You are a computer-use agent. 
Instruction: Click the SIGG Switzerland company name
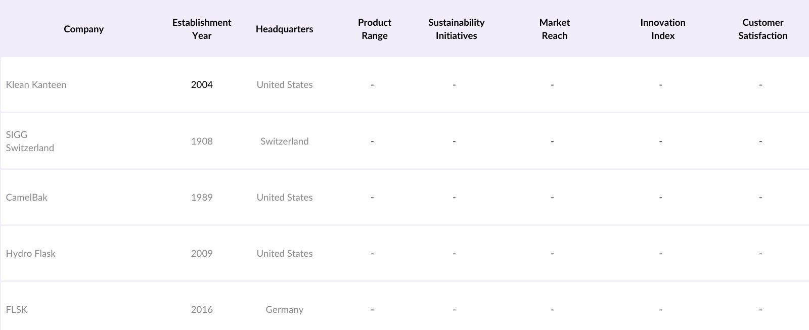(30, 141)
